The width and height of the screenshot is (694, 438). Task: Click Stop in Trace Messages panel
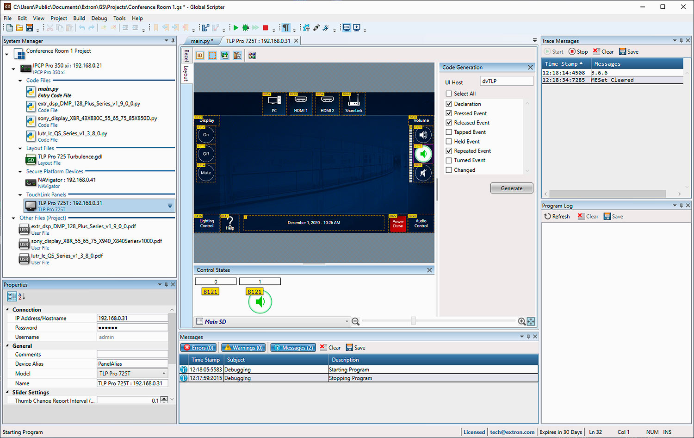click(x=578, y=52)
